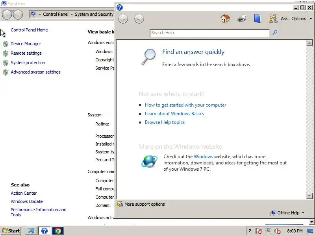The image size is (315, 236).
Task: Open Device Manager link
Action: pyautogui.click(x=26, y=44)
